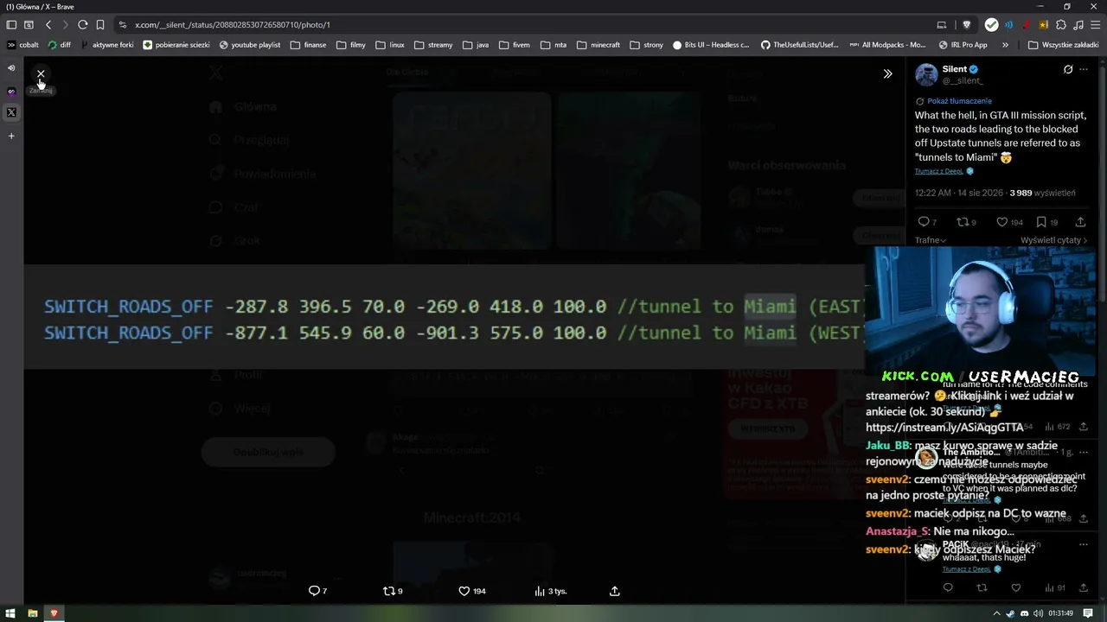The width and height of the screenshot is (1107, 622).
Task: Expand 'minecraft' bookmark folder
Action: (598, 45)
